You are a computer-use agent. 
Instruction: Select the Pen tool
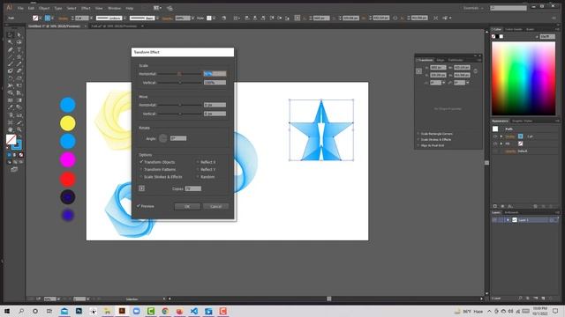[x=11, y=49]
